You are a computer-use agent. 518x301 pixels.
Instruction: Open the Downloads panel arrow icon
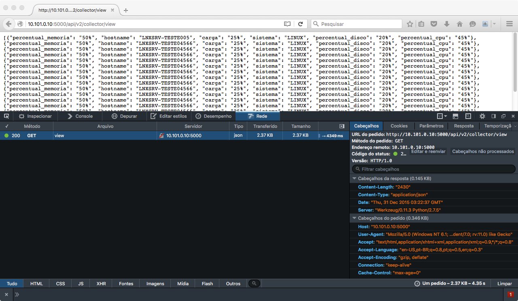tap(447, 24)
